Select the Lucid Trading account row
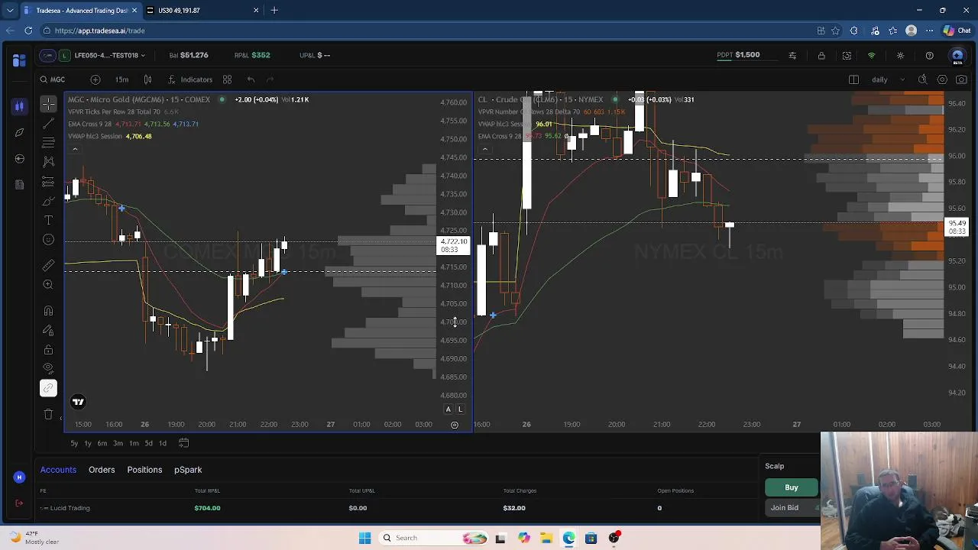The image size is (978, 550). (x=397, y=508)
